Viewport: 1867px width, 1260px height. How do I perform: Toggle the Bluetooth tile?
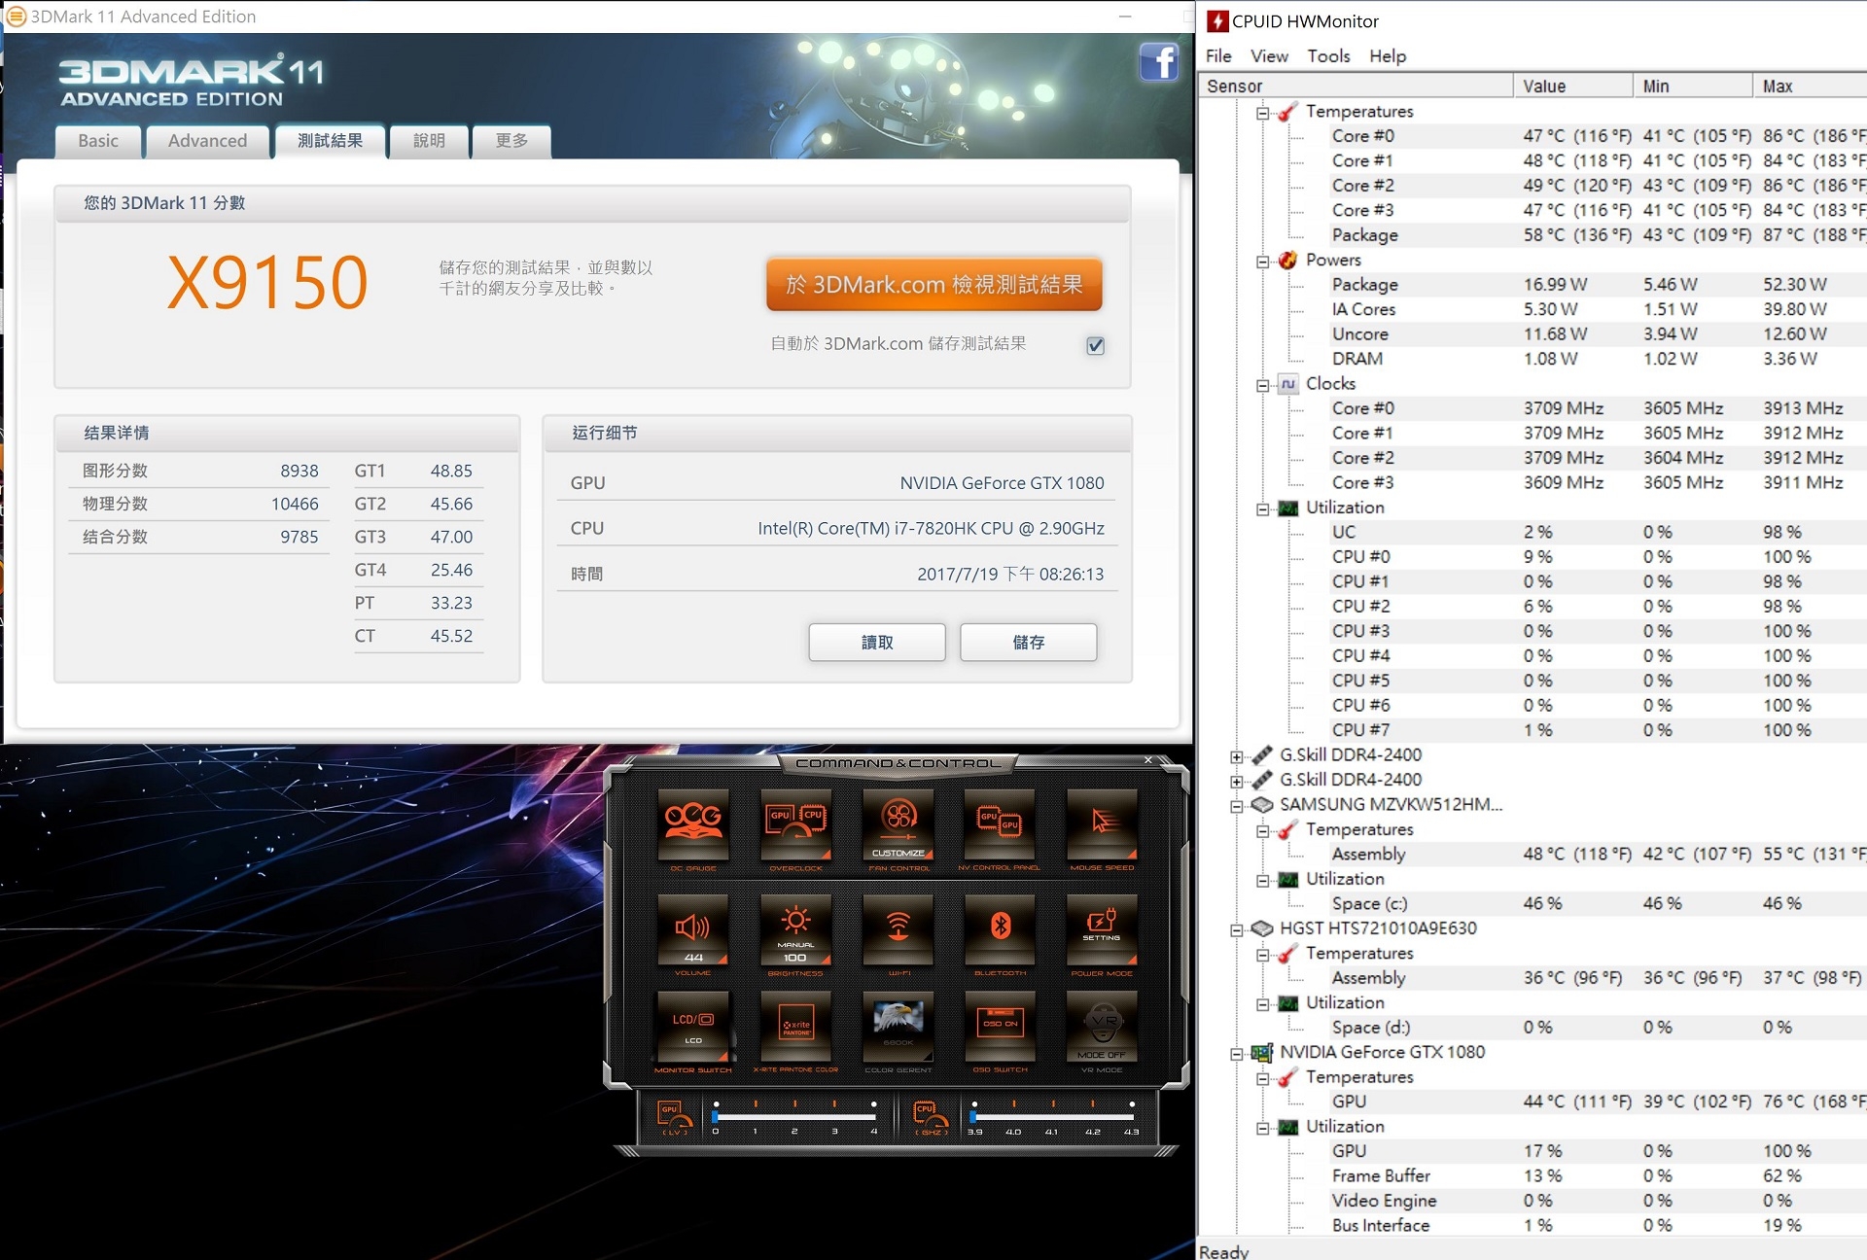coord(1000,930)
